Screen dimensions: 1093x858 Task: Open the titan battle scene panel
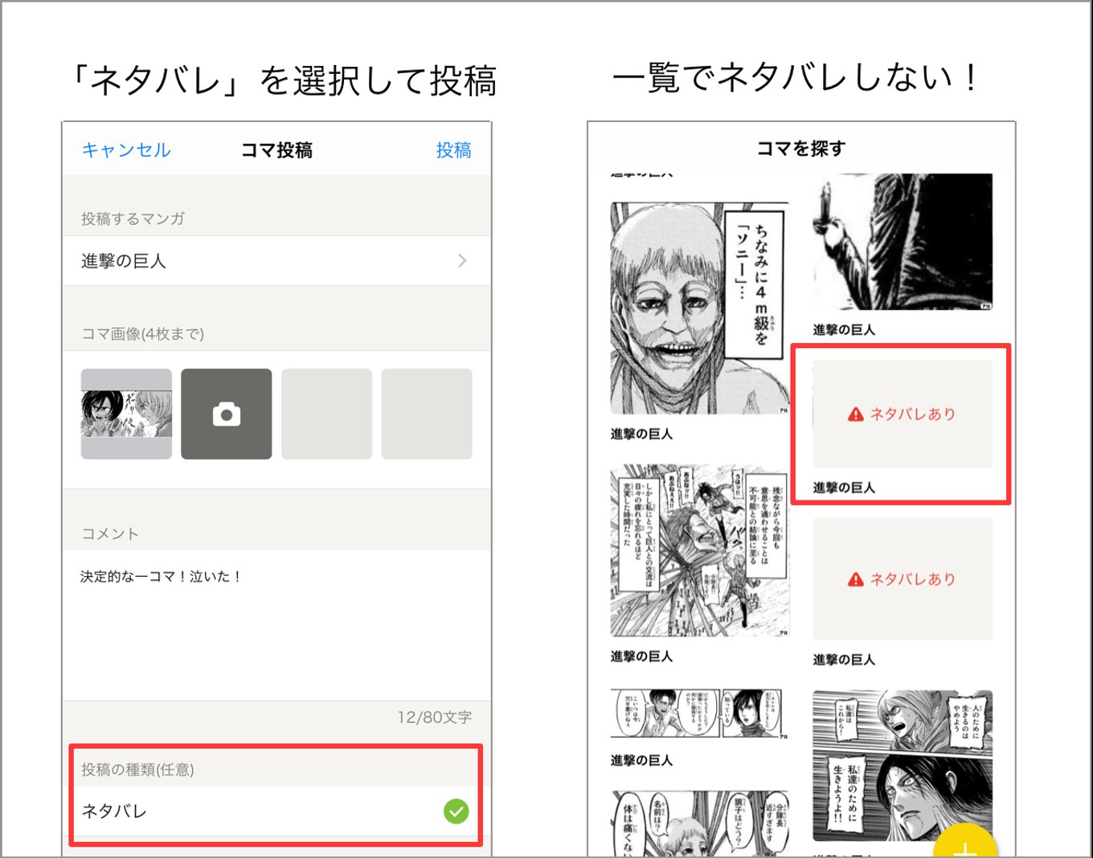(x=699, y=550)
